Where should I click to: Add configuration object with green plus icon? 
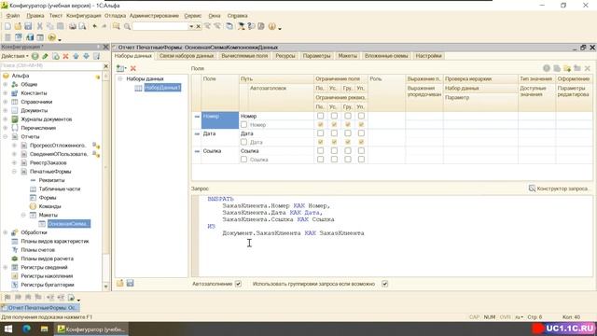click(x=35, y=56)
